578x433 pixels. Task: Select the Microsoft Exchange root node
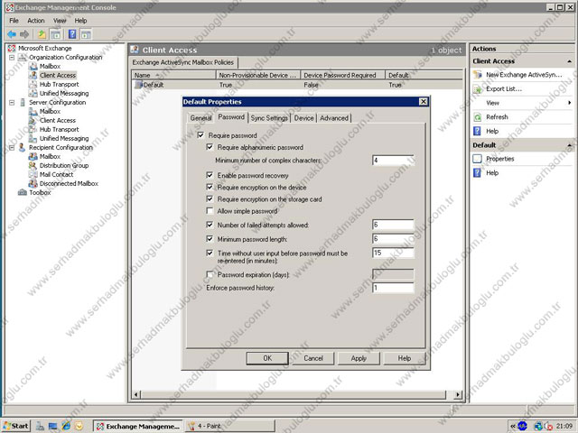[x=44, y=48]
